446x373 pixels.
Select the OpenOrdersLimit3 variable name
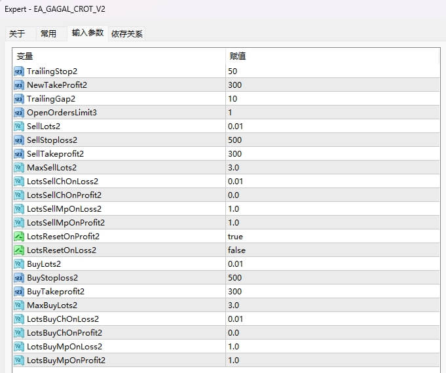point(62,113)
